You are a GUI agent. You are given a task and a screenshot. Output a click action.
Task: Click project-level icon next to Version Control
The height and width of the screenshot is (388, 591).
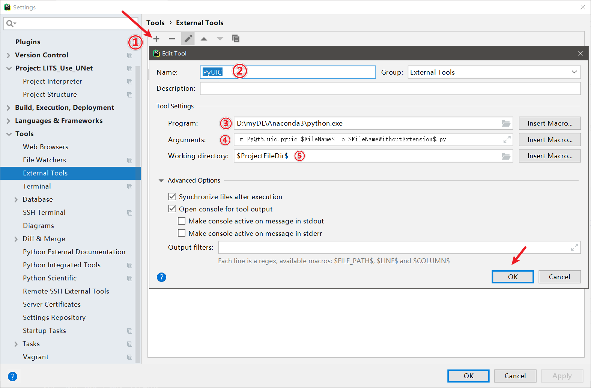point(129,55)
